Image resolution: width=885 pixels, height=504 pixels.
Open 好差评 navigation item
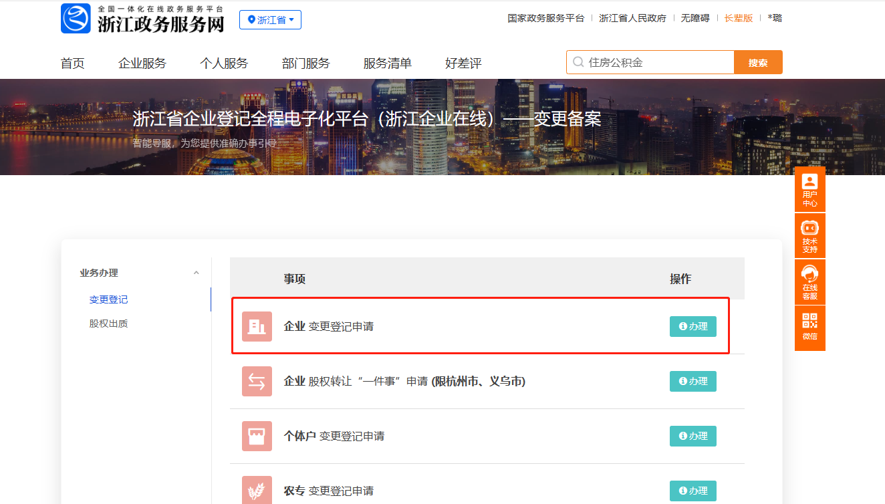click(x=463, y=64)
